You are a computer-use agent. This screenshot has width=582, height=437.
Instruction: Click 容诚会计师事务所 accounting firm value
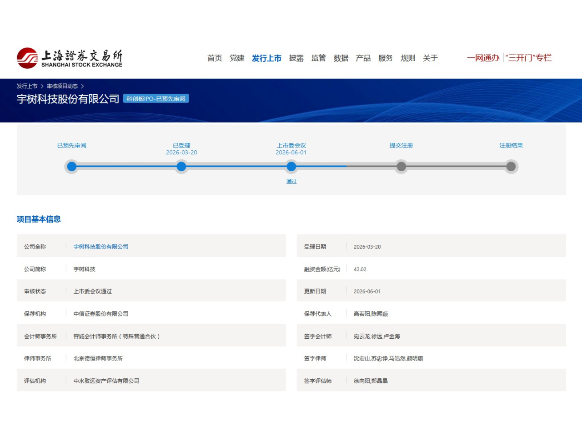click(x=117, y=336)
